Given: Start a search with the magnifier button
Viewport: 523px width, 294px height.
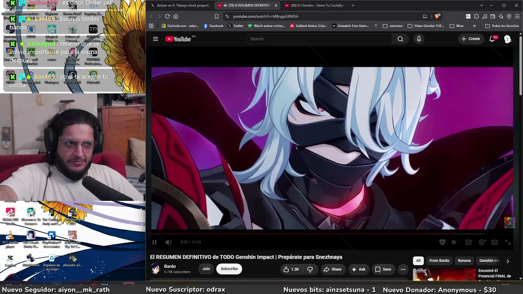Looking at the screenshot, I should 400,39.
